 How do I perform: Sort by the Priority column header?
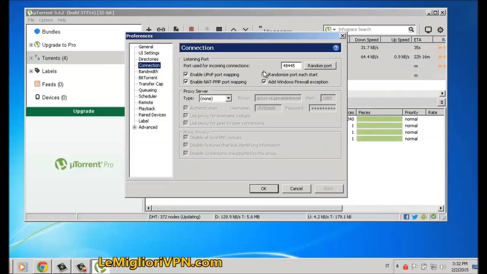[x=414, y=113]
